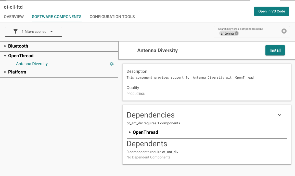
Task: Click the antenna keyword chip label
Action: pos(227,33)
